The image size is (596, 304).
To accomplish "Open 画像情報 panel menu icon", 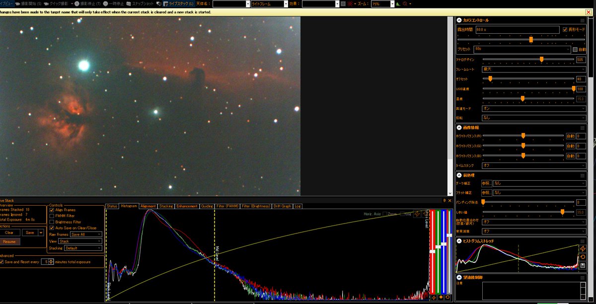I will tap(583, 127).
